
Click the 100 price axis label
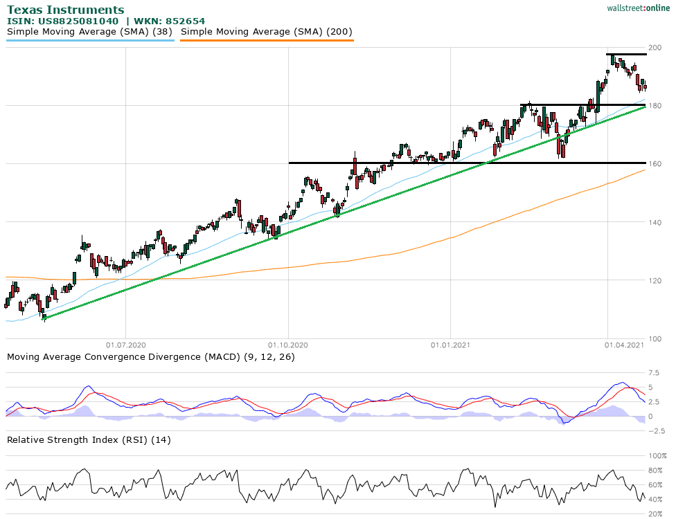click(655, 338)
